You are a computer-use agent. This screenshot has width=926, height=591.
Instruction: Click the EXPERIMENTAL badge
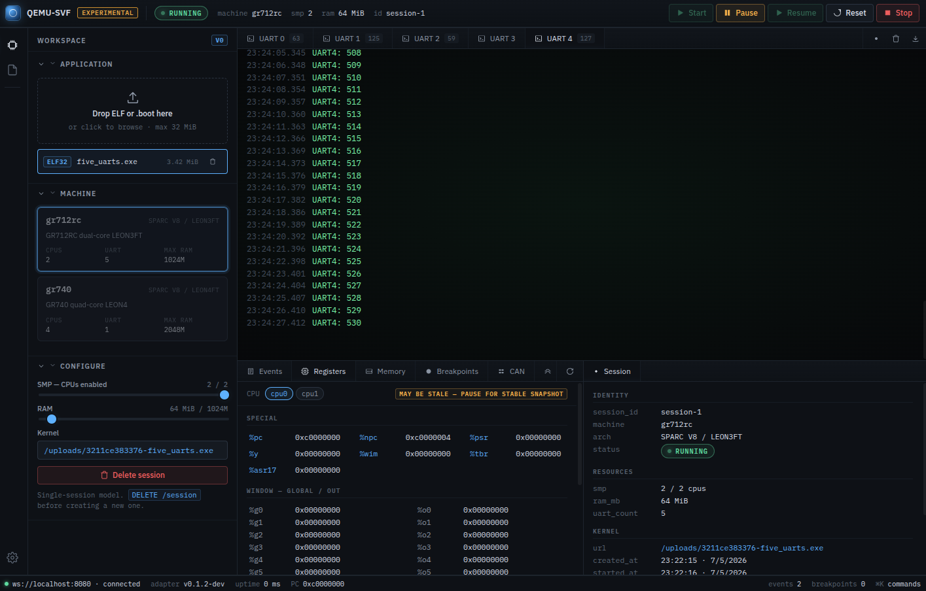click(x=108, y=12)
